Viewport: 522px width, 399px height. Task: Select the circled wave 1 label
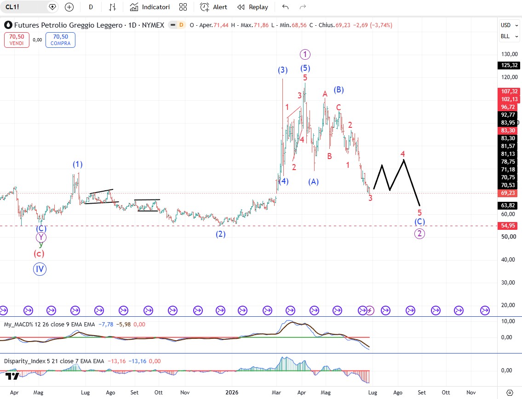(305, 54)
